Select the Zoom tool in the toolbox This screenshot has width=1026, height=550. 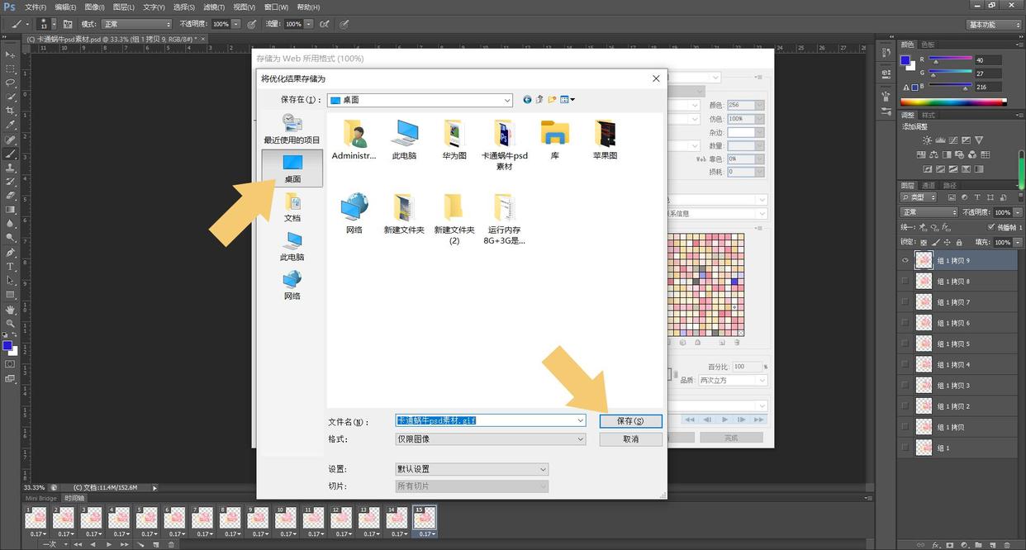(x=11, y=324)
